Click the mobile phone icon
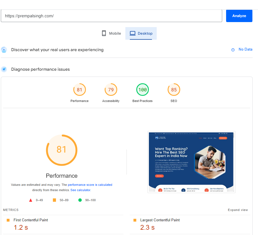 coord(104,33)
